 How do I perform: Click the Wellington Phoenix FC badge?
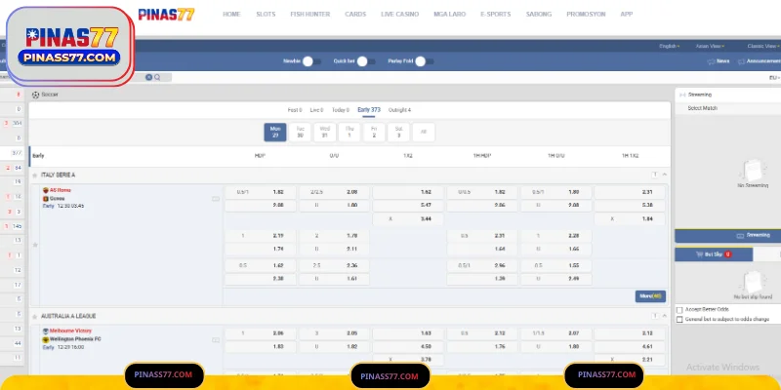coord(45,339)
